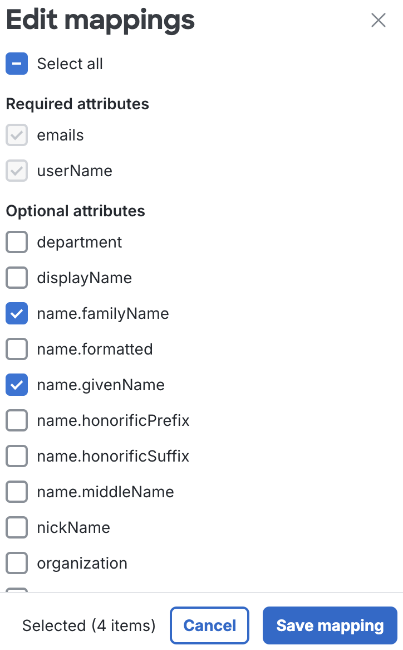The image size is (403, 650).
Task: Uncheck the name.familyName attribute
Action: point(17,313)
